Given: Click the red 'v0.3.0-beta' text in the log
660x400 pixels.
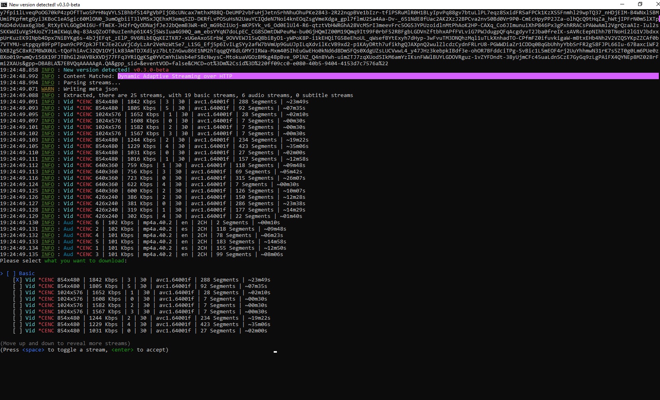Looking at the screenshot, I should tap(151, 70).
